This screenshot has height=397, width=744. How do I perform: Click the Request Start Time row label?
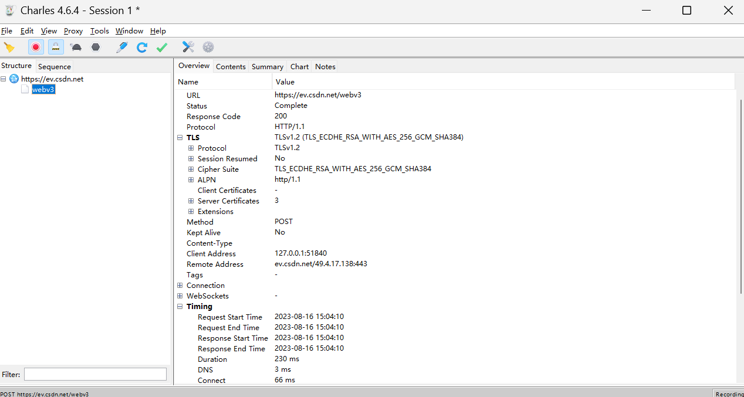230,317
